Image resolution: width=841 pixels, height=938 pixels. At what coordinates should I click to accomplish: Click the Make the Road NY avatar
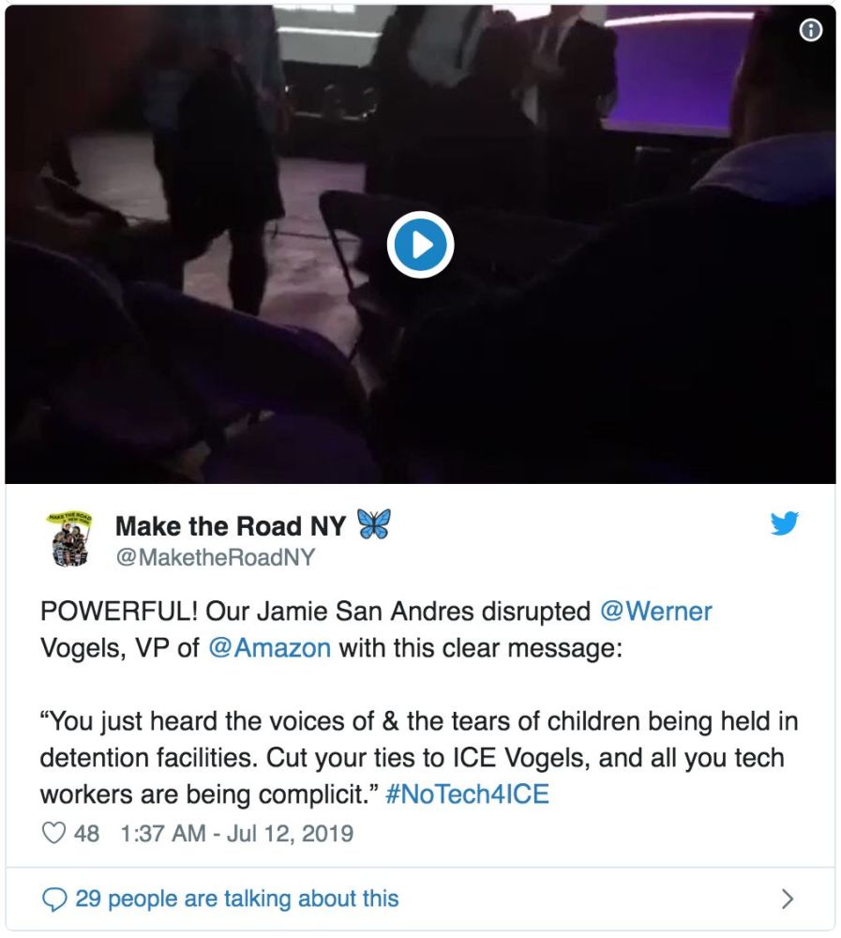click(70, 539)
